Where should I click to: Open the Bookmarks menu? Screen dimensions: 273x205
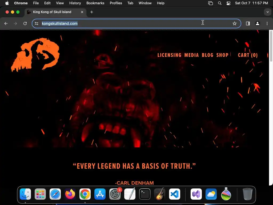coord(95,3)
